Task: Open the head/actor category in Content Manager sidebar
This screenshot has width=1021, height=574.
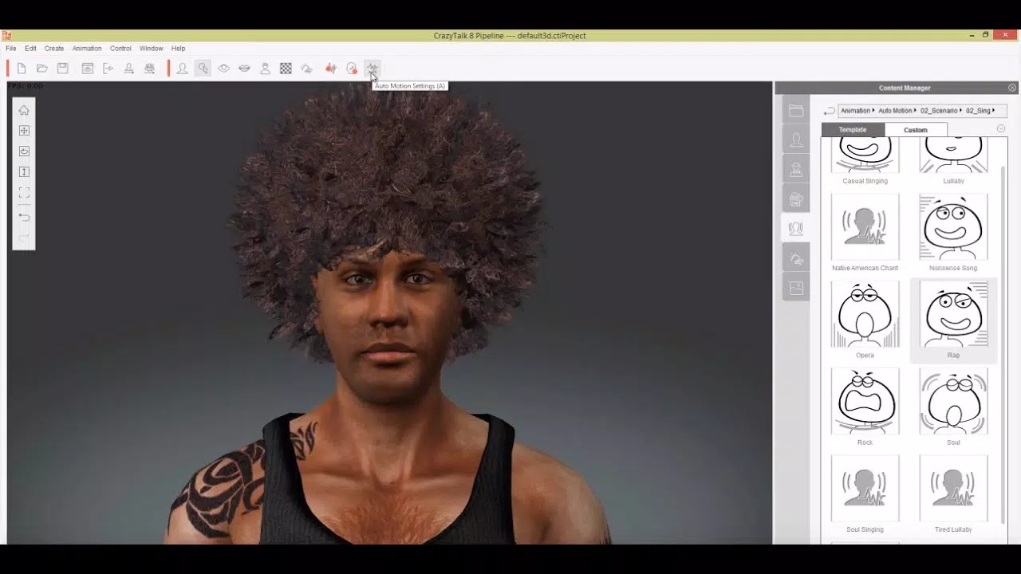Action: (796, 140)
